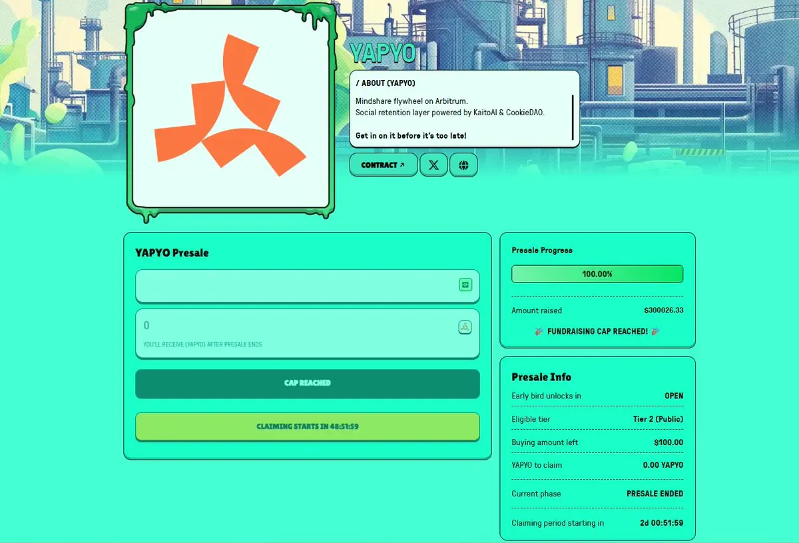Click the YAPYO orange logo image
The width and height of the screenshot is (799, 543).
(230, 105)
